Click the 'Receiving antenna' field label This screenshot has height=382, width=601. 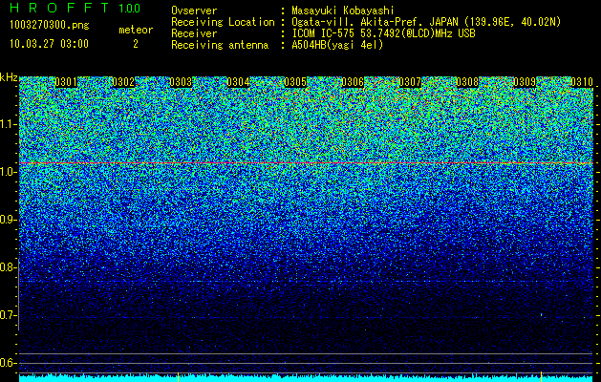coord(220,45)
